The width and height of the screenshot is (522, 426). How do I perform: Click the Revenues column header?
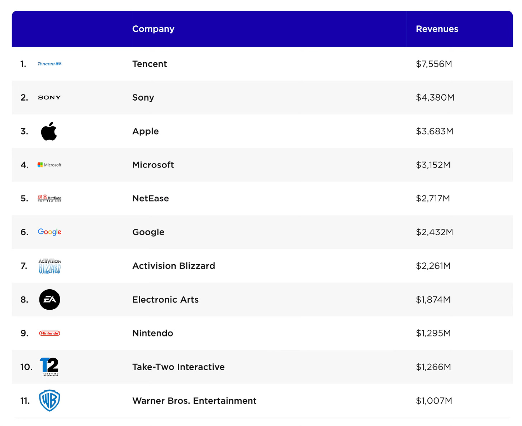(437, 29)
